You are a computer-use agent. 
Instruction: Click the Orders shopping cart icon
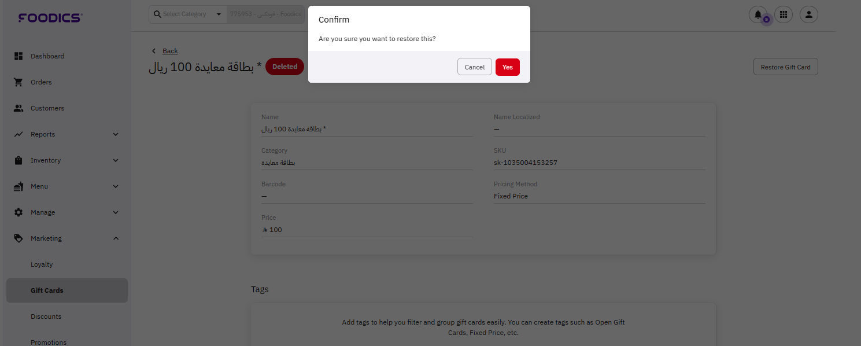point(19,82)
